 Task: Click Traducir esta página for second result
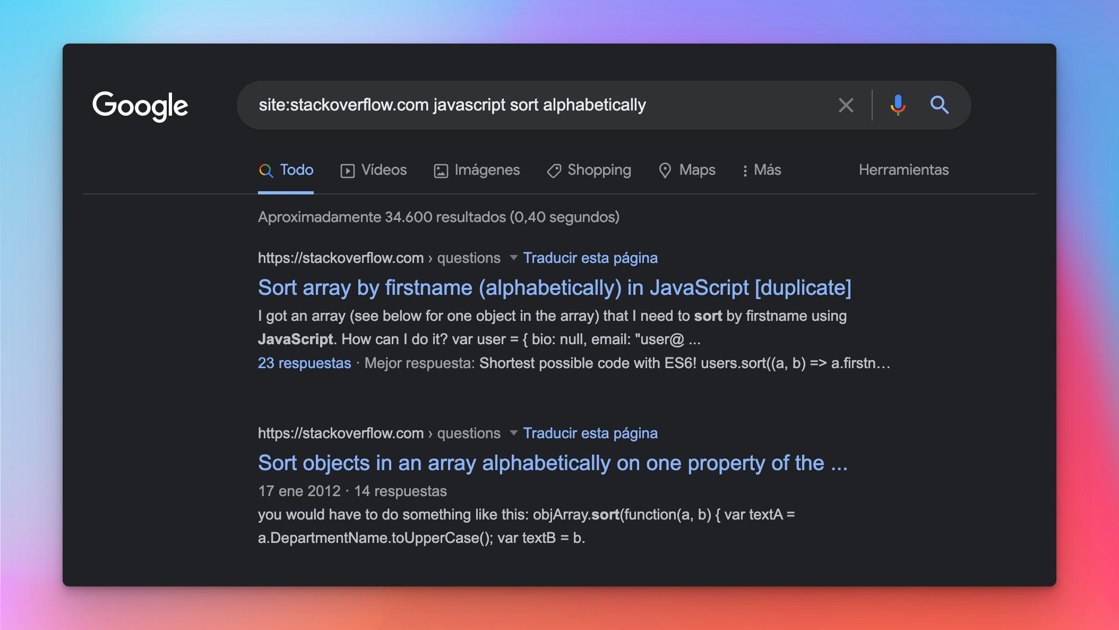pos(590,433)
